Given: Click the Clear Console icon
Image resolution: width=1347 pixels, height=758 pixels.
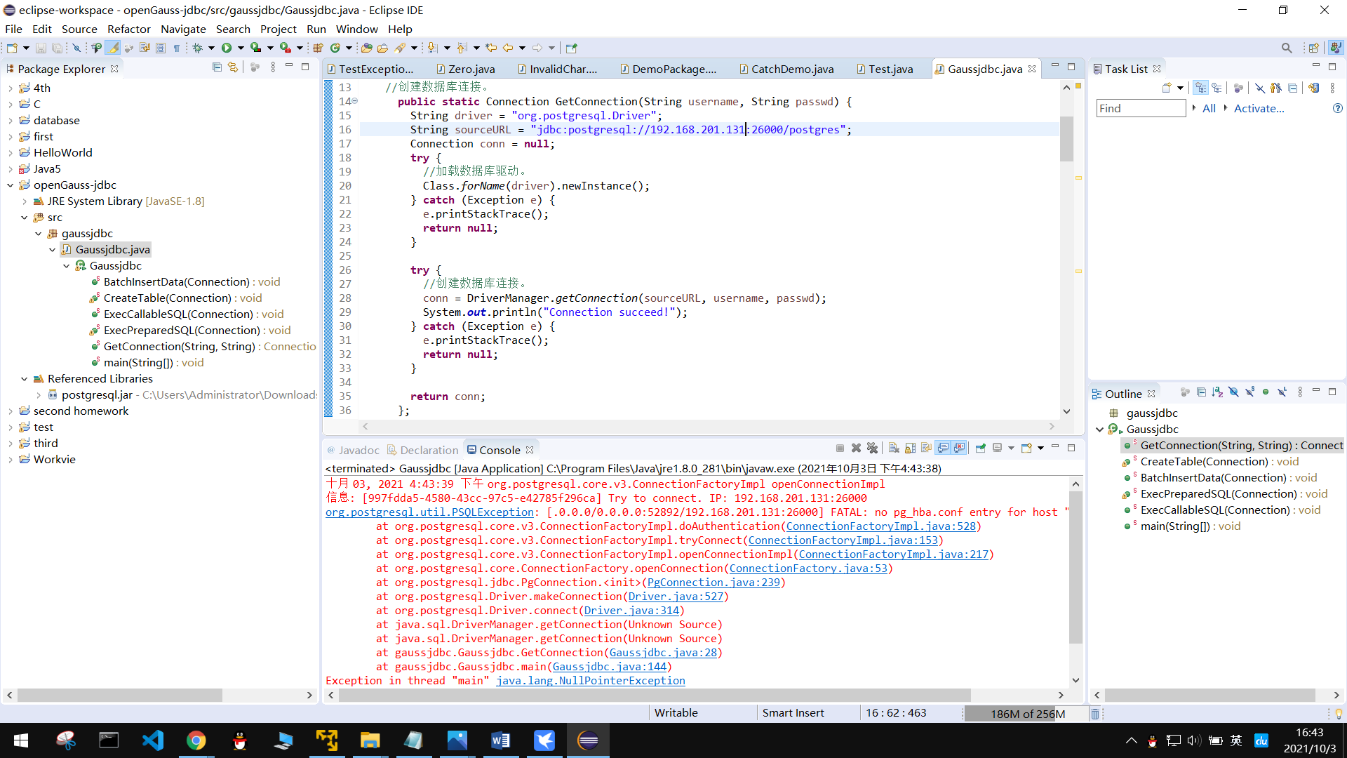Looking at the screenshot, I should coord(894,448).
